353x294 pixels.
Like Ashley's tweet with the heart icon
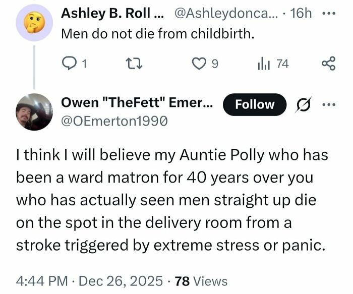coord(199,64)
